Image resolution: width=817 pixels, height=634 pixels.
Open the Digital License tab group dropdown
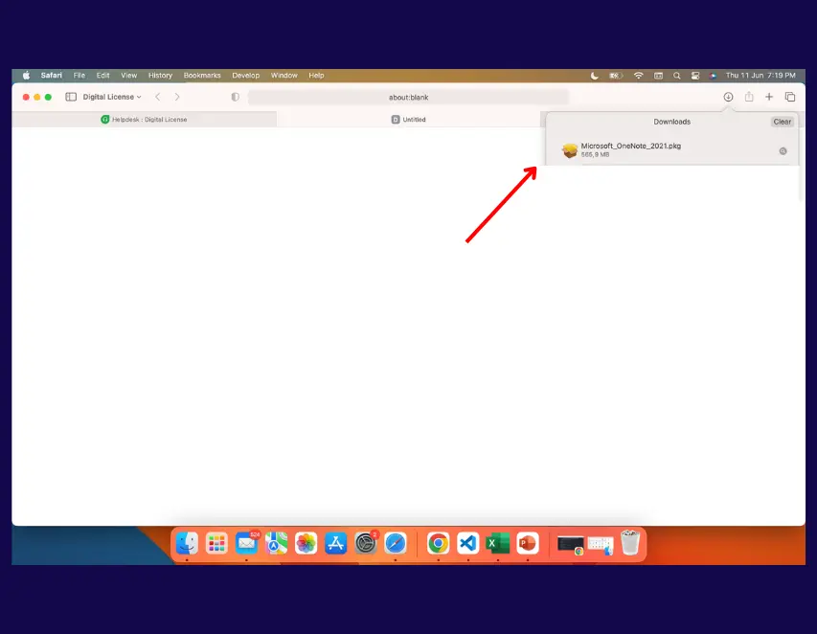coord(112,97)
